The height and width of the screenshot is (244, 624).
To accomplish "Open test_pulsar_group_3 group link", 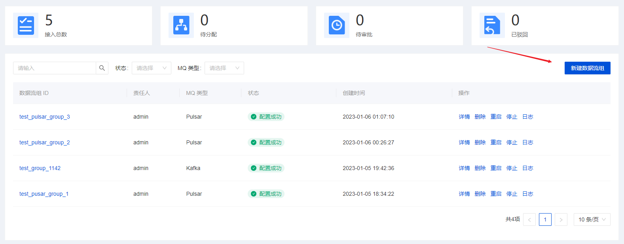I will pyautogui.click(x=44, y=117).
